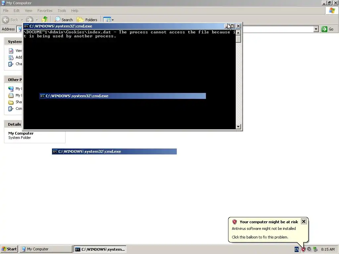Click Change a setting icon
339x254 pixels.
[x=11, y=64]
